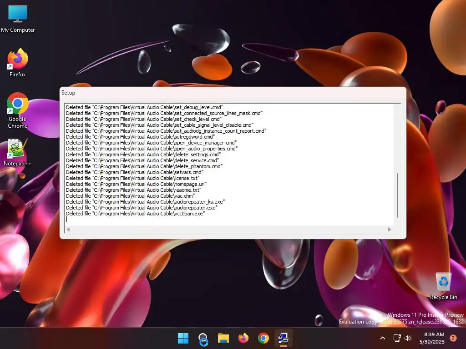Screen dimensions: 466x349
Task: Open the network status tray icon
Action: pyautogui.click(x=397, y=338)
